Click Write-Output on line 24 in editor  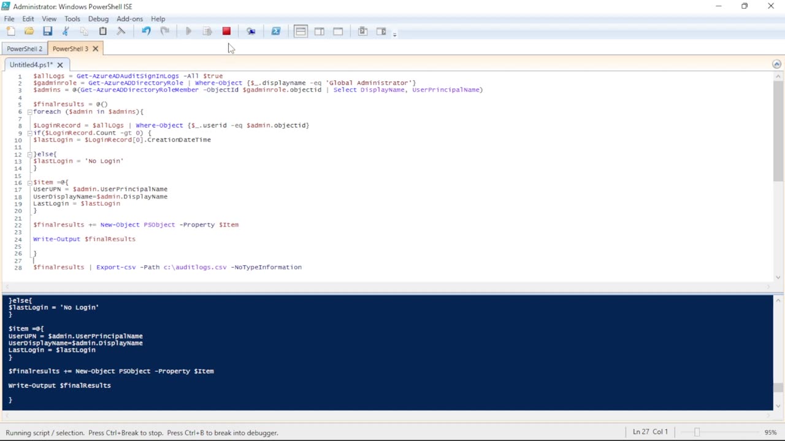click(56, 239)
